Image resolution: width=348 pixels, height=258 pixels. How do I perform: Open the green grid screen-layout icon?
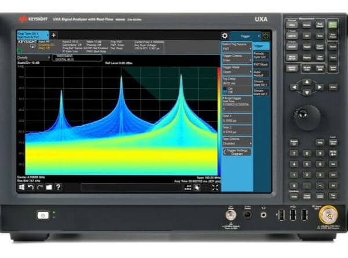point(266,36)
